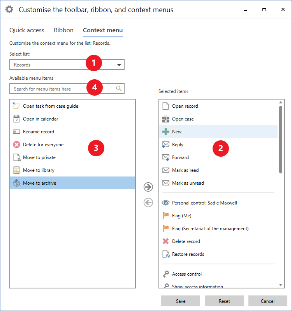Select Move to archive in available items
The image size is (292, 311).
[47, 183]
